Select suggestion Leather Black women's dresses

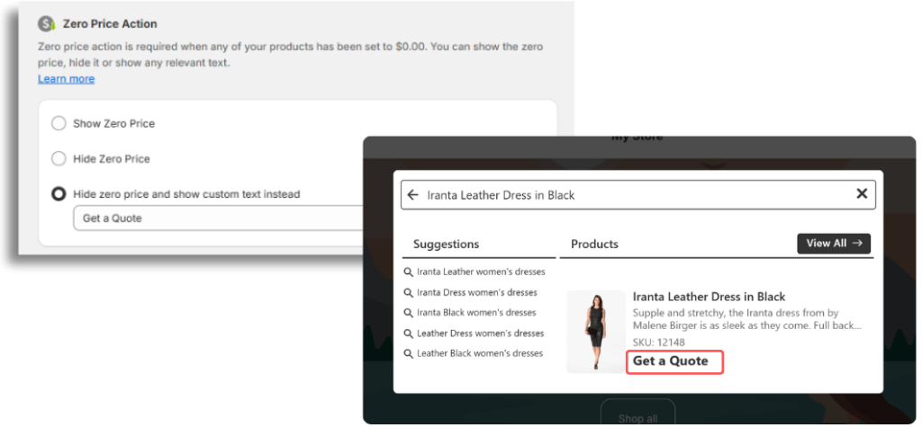pos(480,353)
